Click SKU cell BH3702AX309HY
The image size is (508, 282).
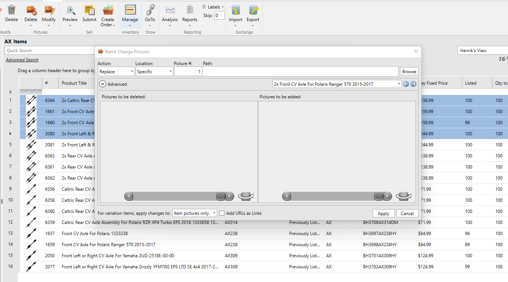(x=380, y=267)
